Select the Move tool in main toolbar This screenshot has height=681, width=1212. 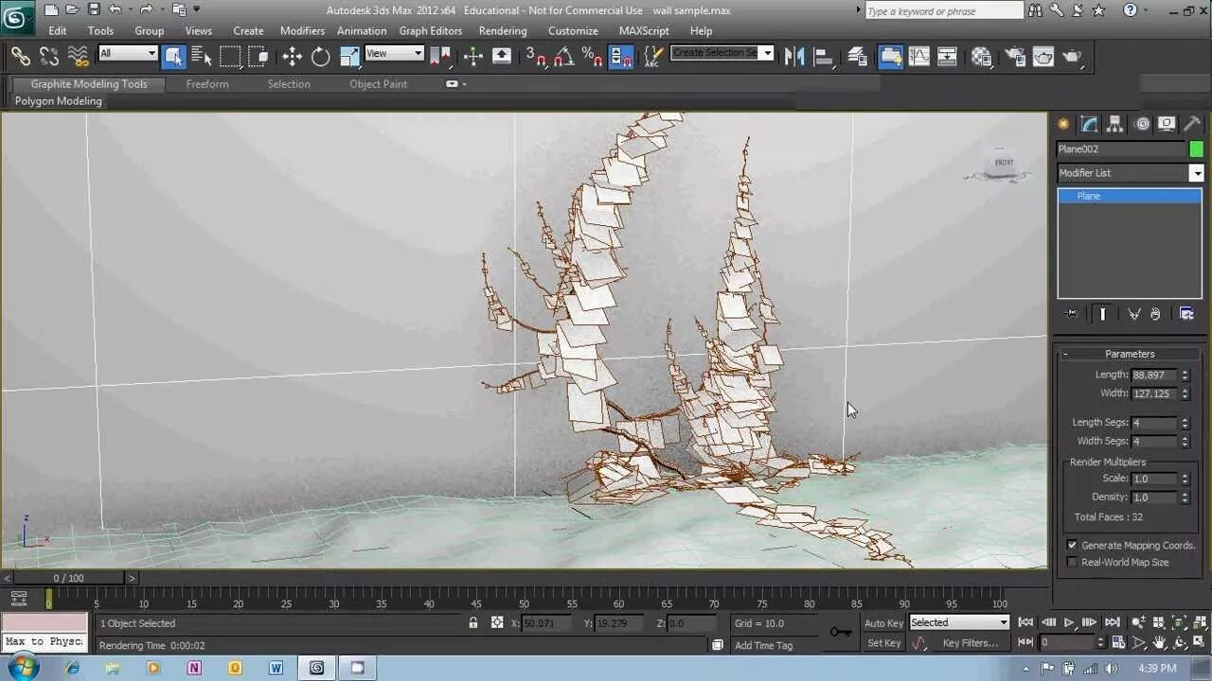[x=292, y=57]
